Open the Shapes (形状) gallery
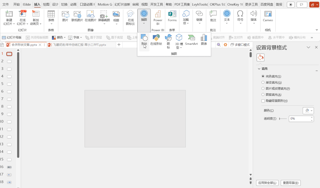The height and width of the screenshot is (188, 320). point(144,40)
